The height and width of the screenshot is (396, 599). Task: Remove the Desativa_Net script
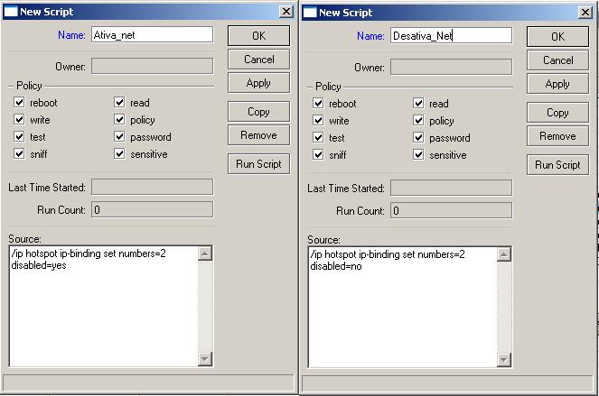(x=557, y=136)
